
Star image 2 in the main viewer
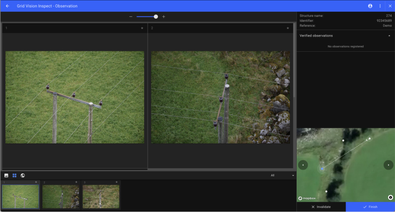pyautogui.click(x=288, y=28)
